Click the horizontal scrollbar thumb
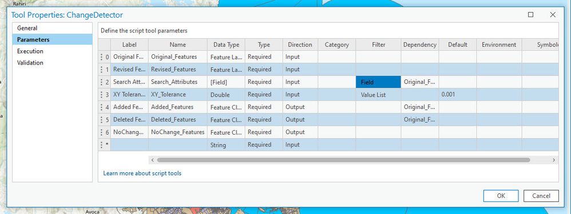 [x=343, y=160]
